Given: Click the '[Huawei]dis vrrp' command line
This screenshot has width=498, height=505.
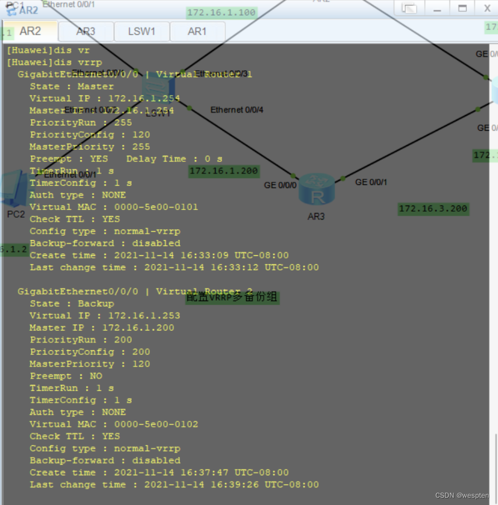Looking at the screenshot, I should tap(54, 63).
